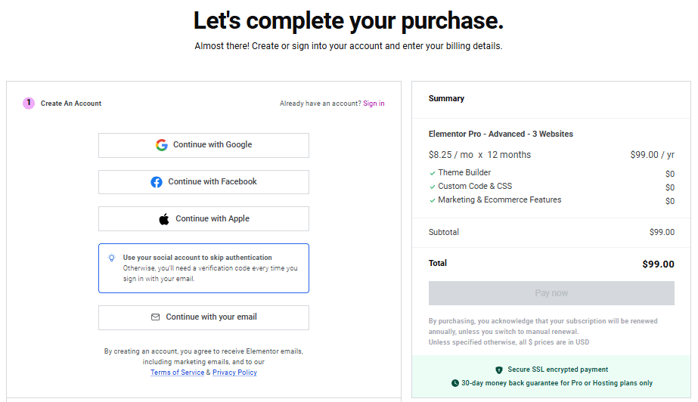This screenshot has width=698, height=402.
Task: Click the Subtotal label
Action: point(443,232)
